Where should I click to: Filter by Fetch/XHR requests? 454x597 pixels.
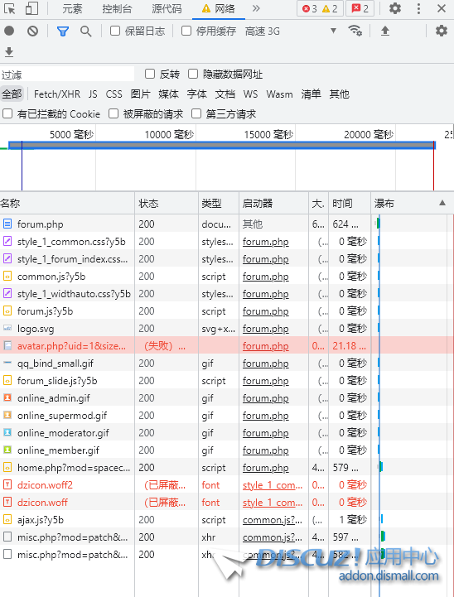click(57, 94)
